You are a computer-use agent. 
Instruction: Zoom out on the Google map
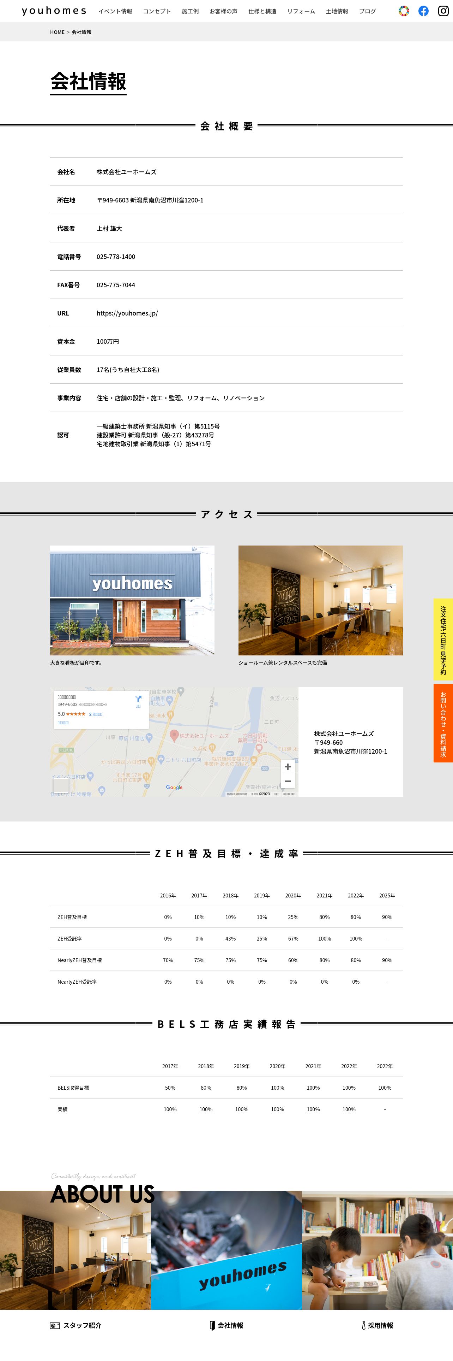288,781
